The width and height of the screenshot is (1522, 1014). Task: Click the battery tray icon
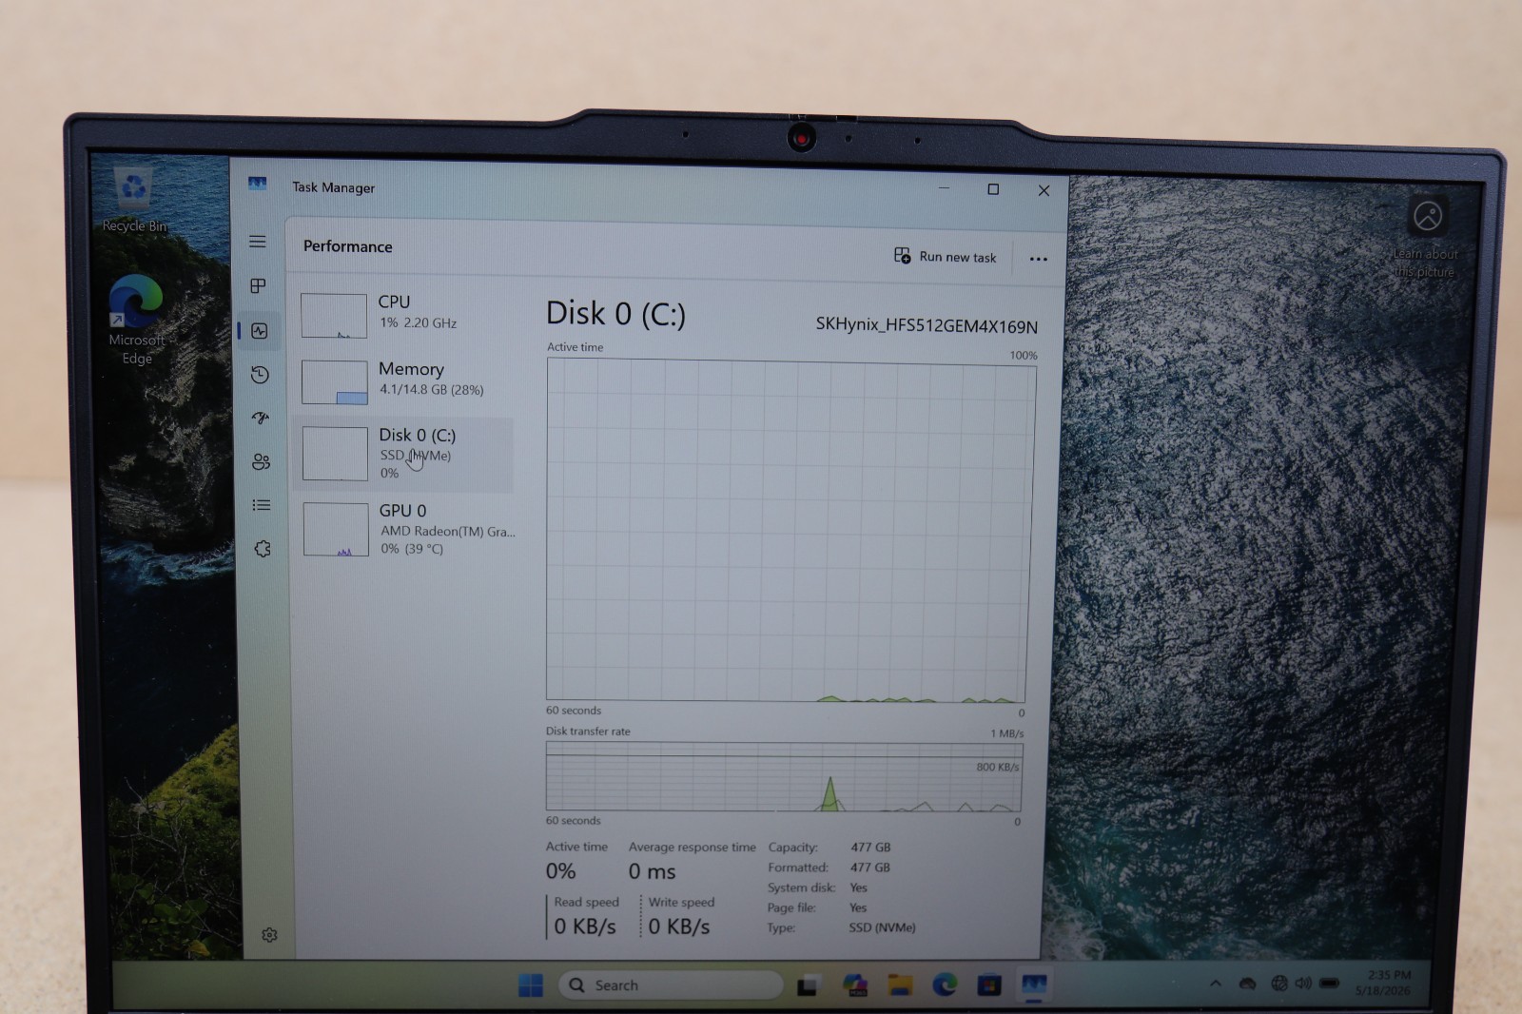coord(1330,984)
